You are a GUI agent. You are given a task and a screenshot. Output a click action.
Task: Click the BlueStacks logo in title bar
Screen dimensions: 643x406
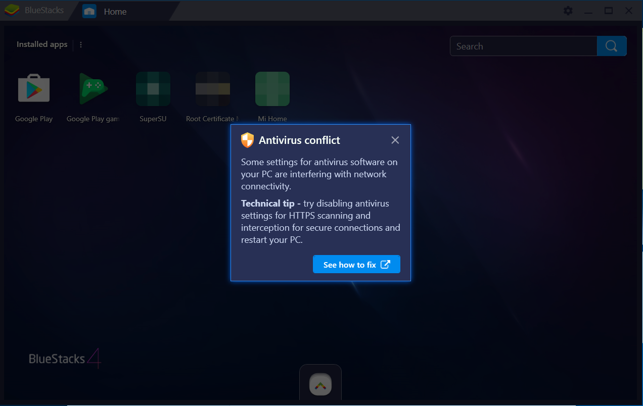(11, 10)
